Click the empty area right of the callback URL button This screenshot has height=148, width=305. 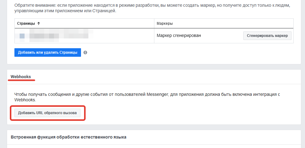(x=193, y=113)
